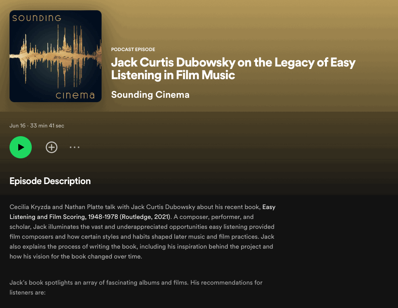Click the SOUNDING text on the cover art
The width and height of the screenshot is (398, 308).
click(37, 18)
